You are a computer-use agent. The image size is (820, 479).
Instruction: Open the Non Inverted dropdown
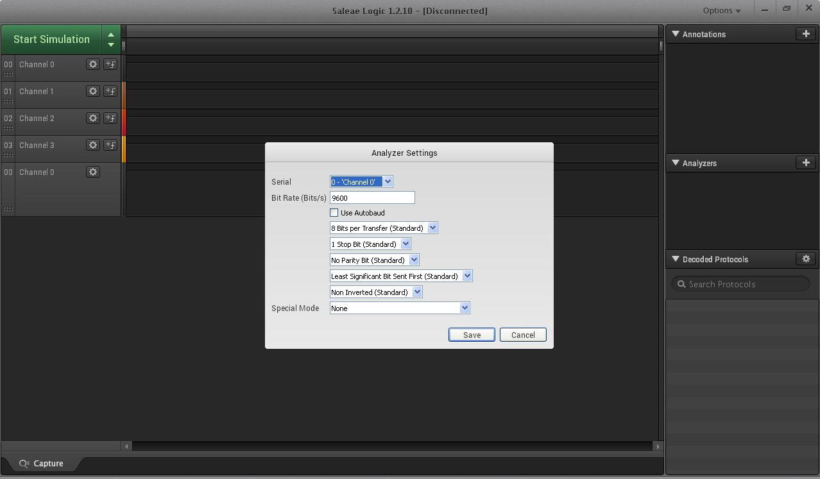click(376, 292)
